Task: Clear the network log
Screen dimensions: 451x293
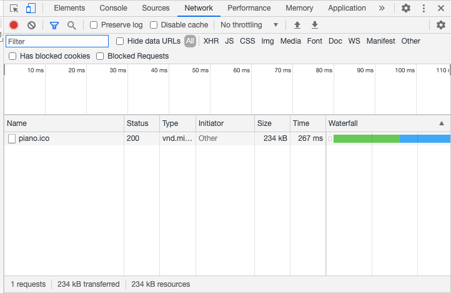Action: (31, 25)
